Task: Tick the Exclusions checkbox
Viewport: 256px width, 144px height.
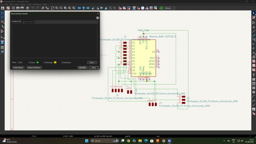Action: tap(62, 62)
